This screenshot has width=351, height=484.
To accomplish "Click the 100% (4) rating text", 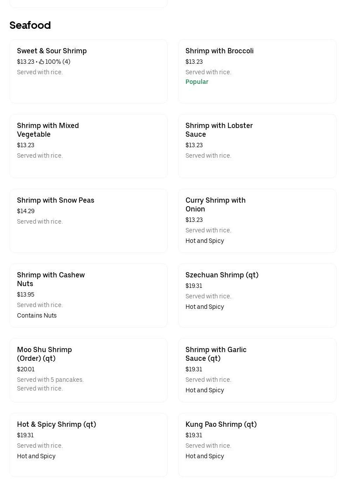I will click(x=58, y=62).
